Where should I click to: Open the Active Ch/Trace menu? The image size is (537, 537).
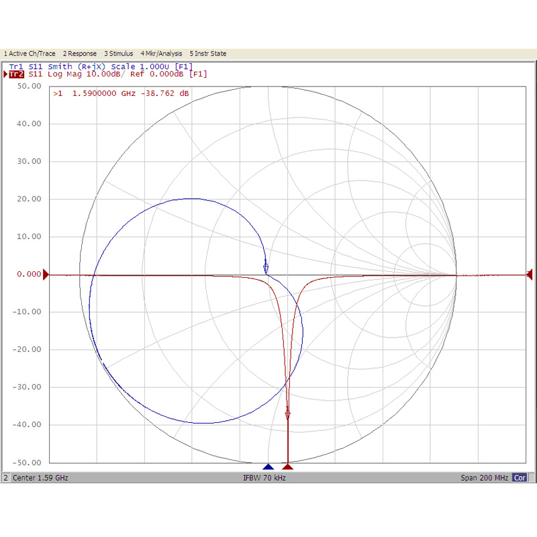(30, 54)
